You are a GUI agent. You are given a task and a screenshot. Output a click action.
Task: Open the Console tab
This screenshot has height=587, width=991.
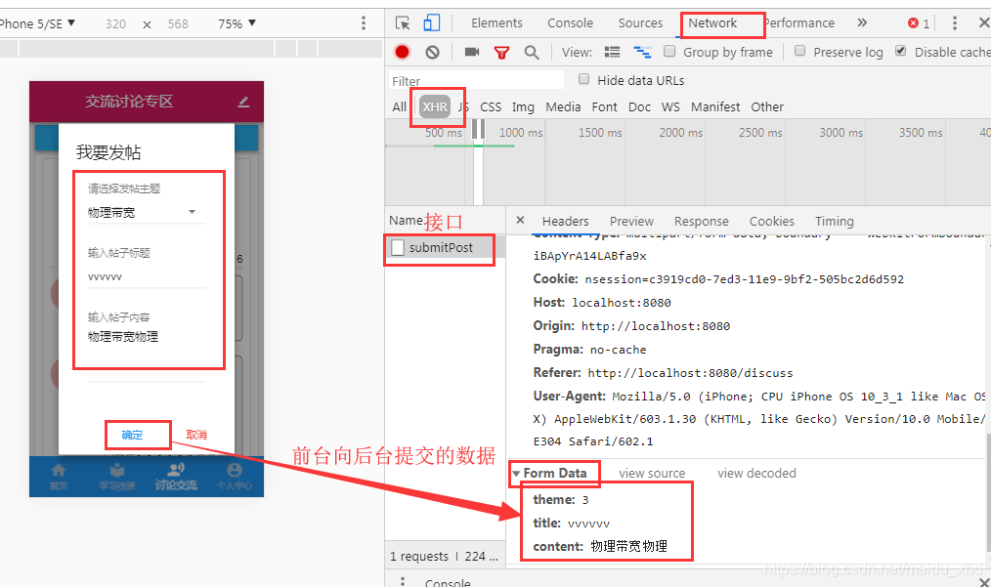click(x=570, y=23)
